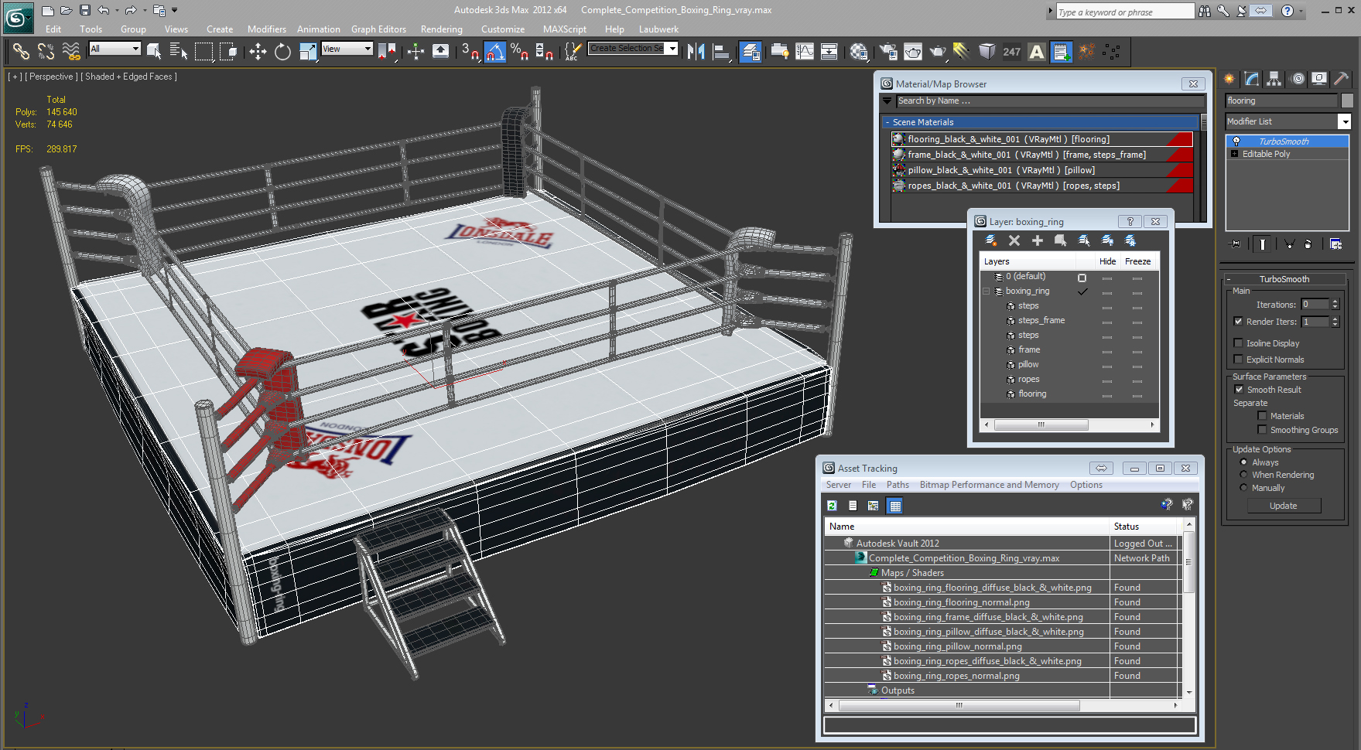Select the Select and Link tool
Viewport: 1361px width, 750px height.
(21, 52)
